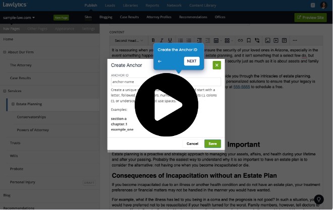The width and height of the screenshot is (333, 210).
Task: Switch to the Sites tab
Action: [88, 17]
